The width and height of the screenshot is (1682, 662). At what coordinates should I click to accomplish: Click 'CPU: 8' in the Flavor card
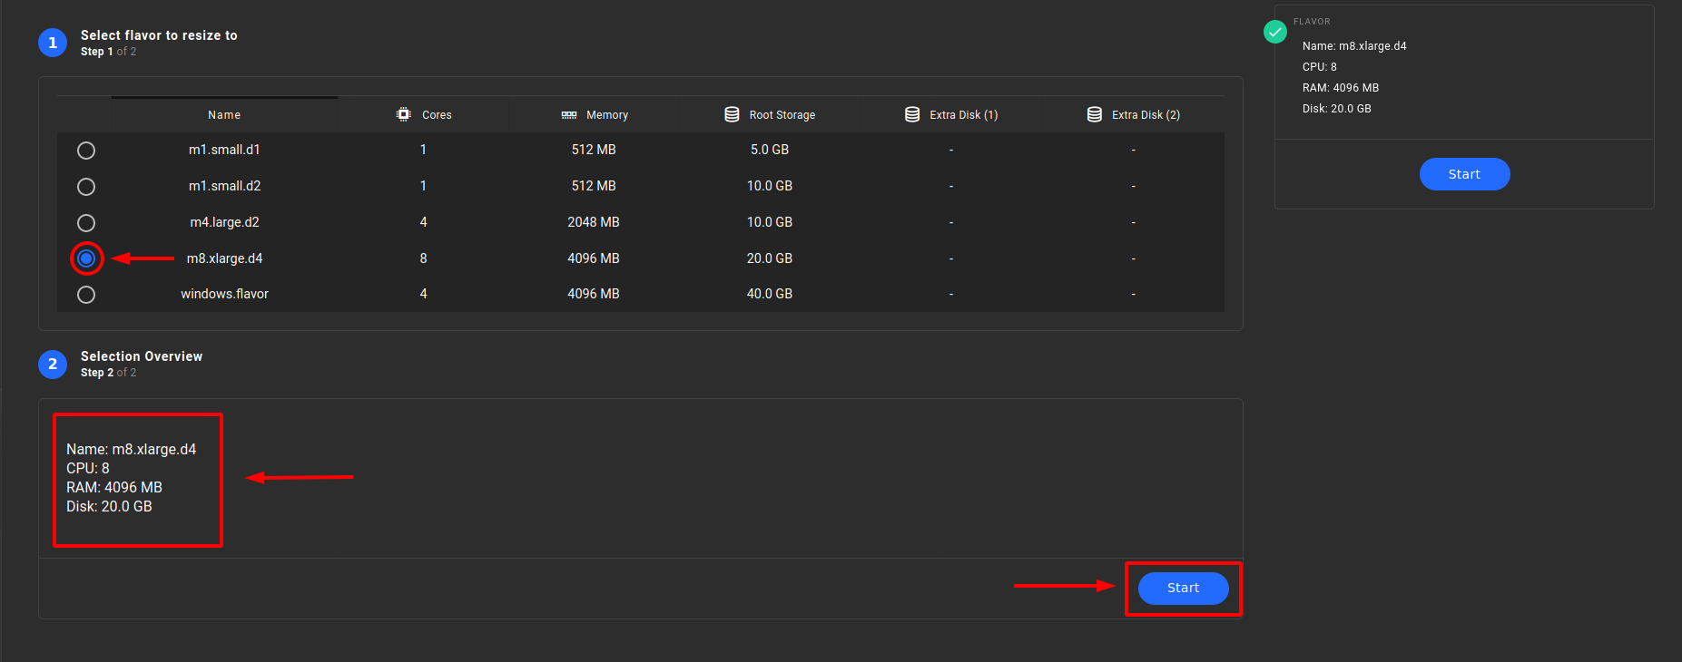click(1320, 67)
